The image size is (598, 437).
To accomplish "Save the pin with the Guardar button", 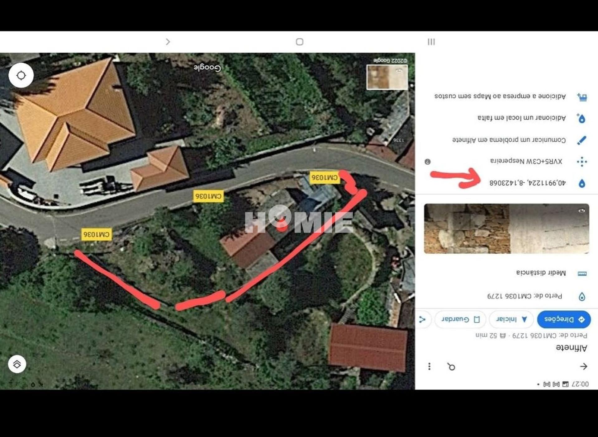I will pyautogui.click(x=460, y=319).
